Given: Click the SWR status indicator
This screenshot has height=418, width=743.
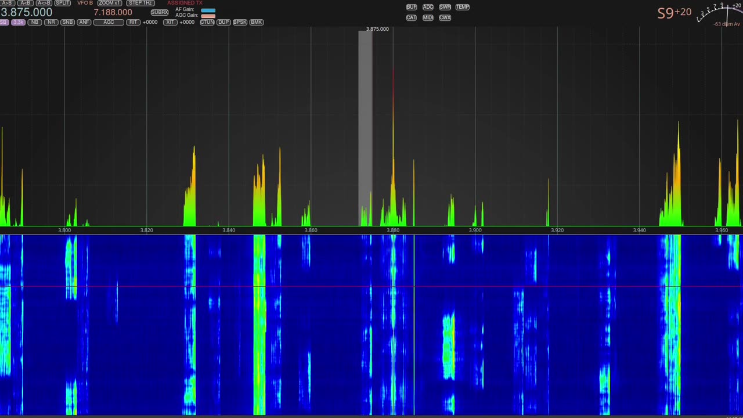Looking at the screenshot, I should (x=445, y=7).
